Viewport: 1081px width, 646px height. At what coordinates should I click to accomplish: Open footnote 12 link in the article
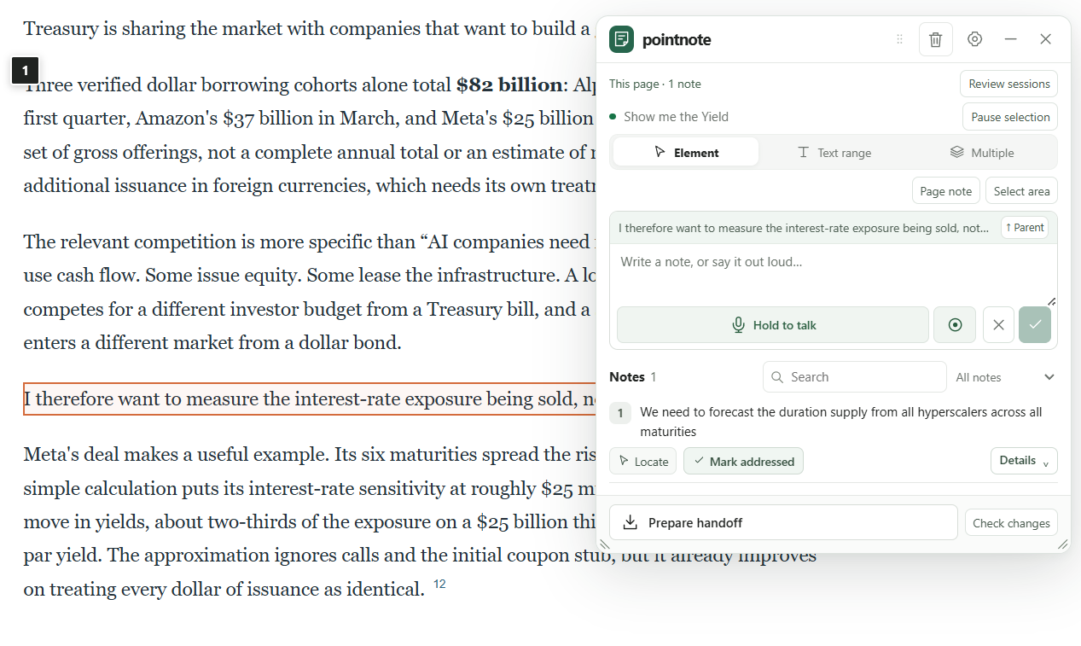pos(439,585)
